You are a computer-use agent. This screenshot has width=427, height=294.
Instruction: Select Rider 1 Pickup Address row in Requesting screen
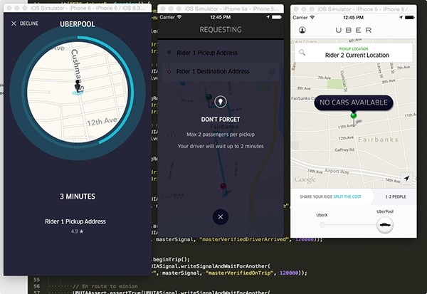point(221,53)
